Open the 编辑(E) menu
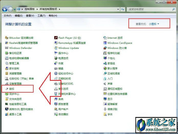178x134 pixels. pos(19,16)
